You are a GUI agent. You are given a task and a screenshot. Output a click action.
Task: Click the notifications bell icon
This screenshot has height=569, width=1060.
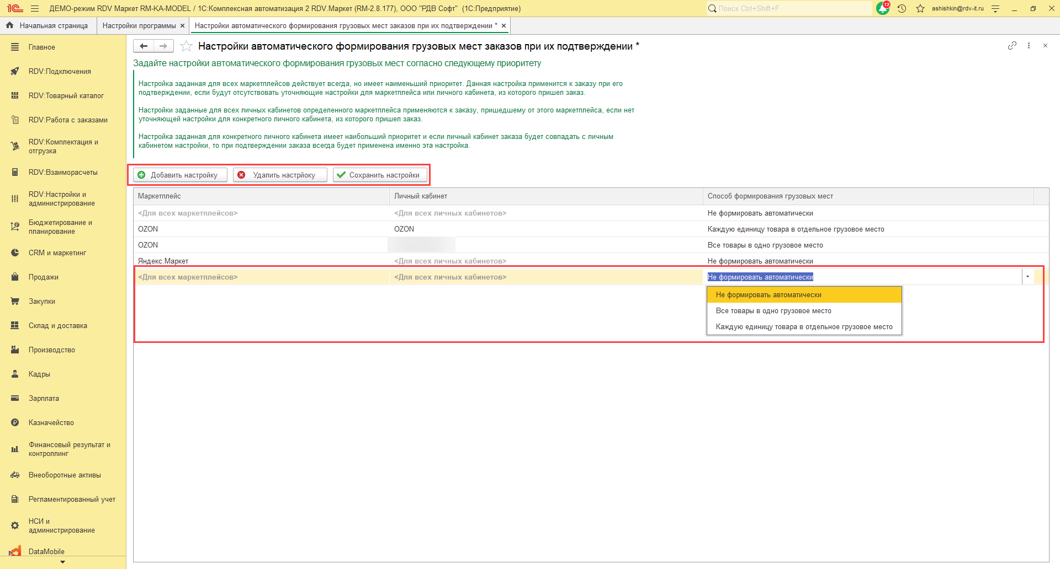point(883,8)
